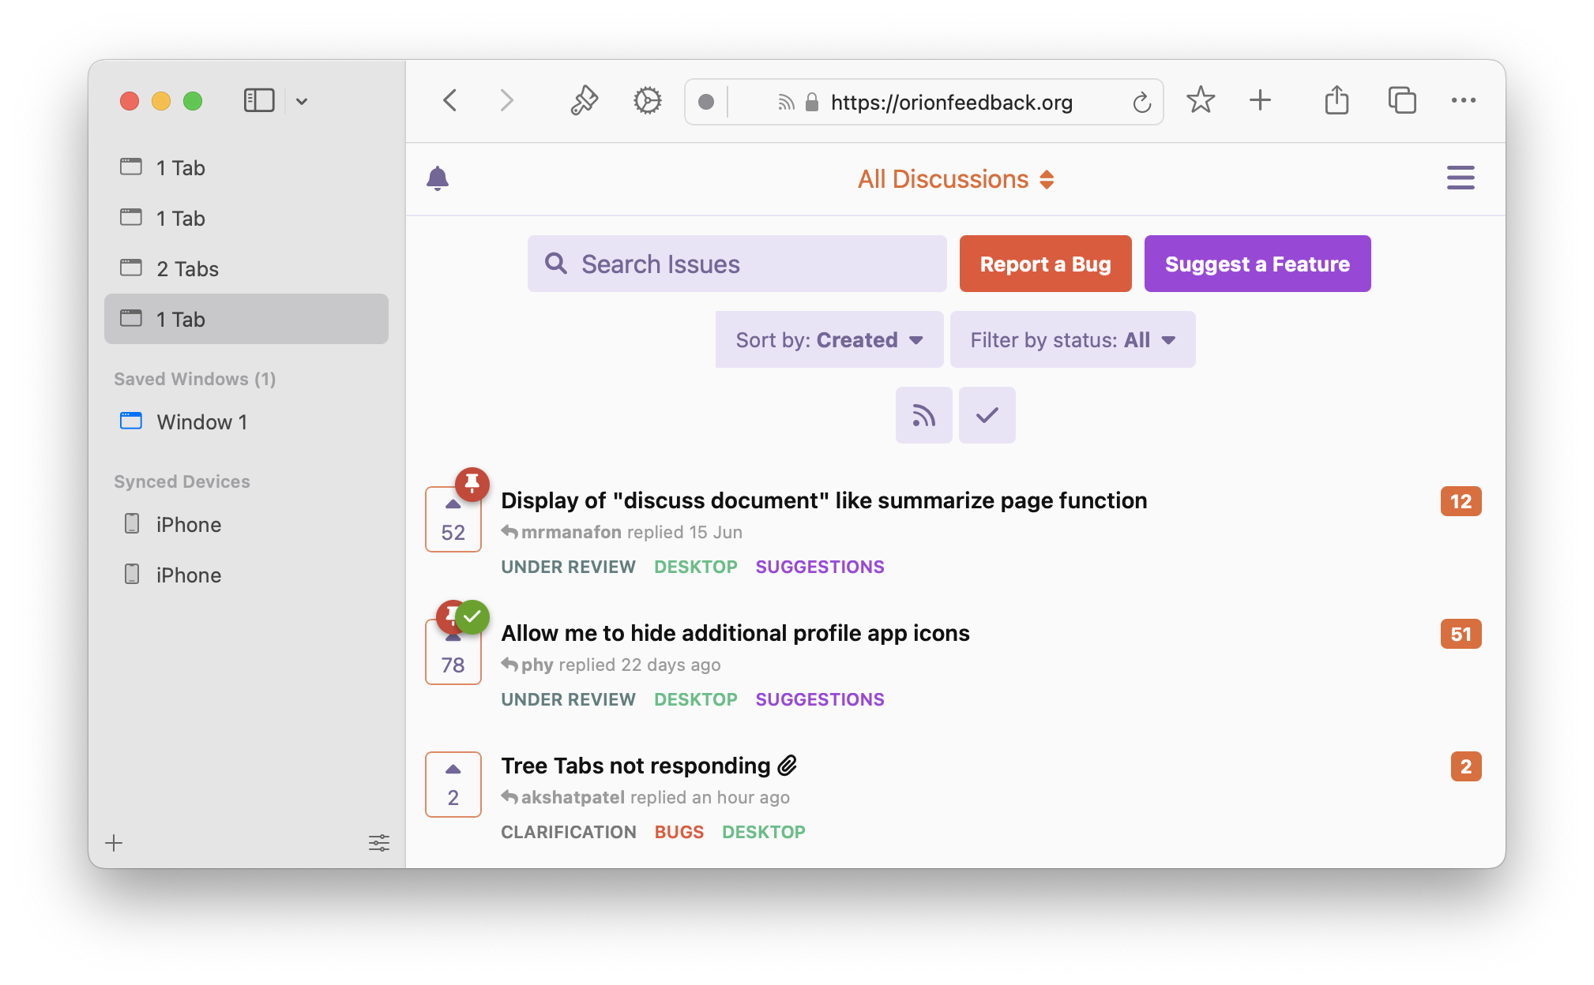Click the checkmark mark-read icon
The image size is (1594, 985).
point(987,414)
